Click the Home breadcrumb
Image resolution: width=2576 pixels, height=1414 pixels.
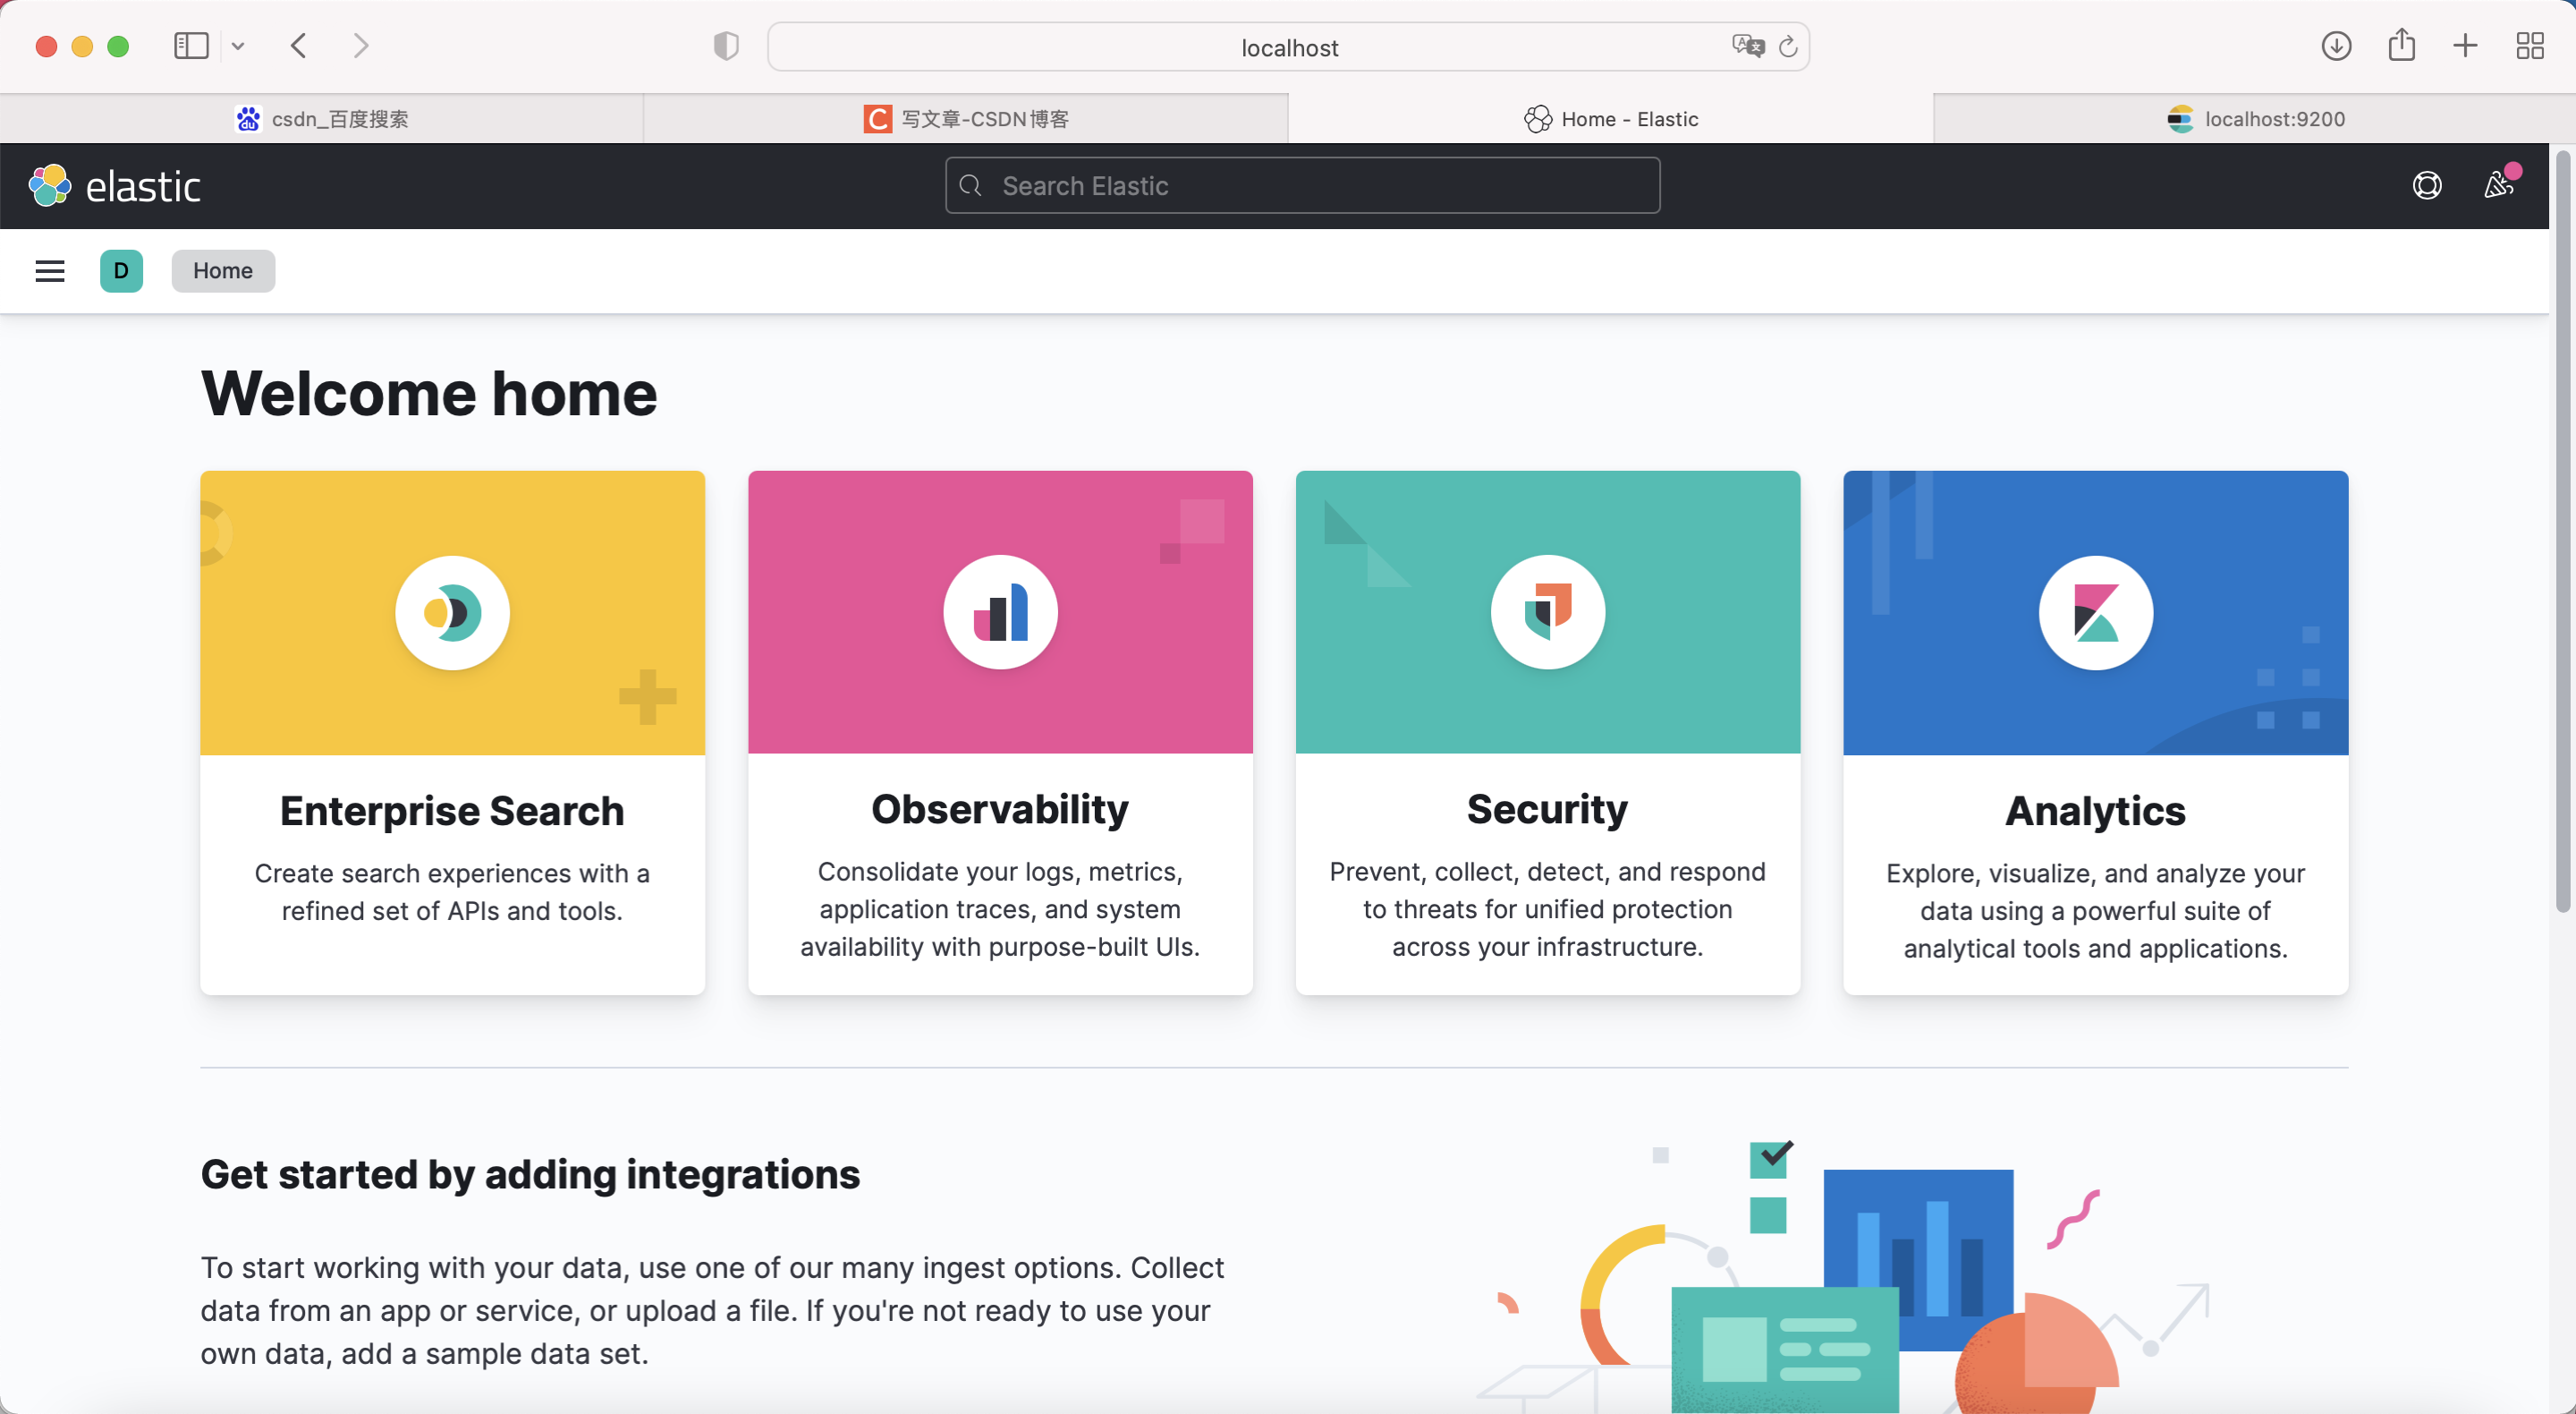223,271
